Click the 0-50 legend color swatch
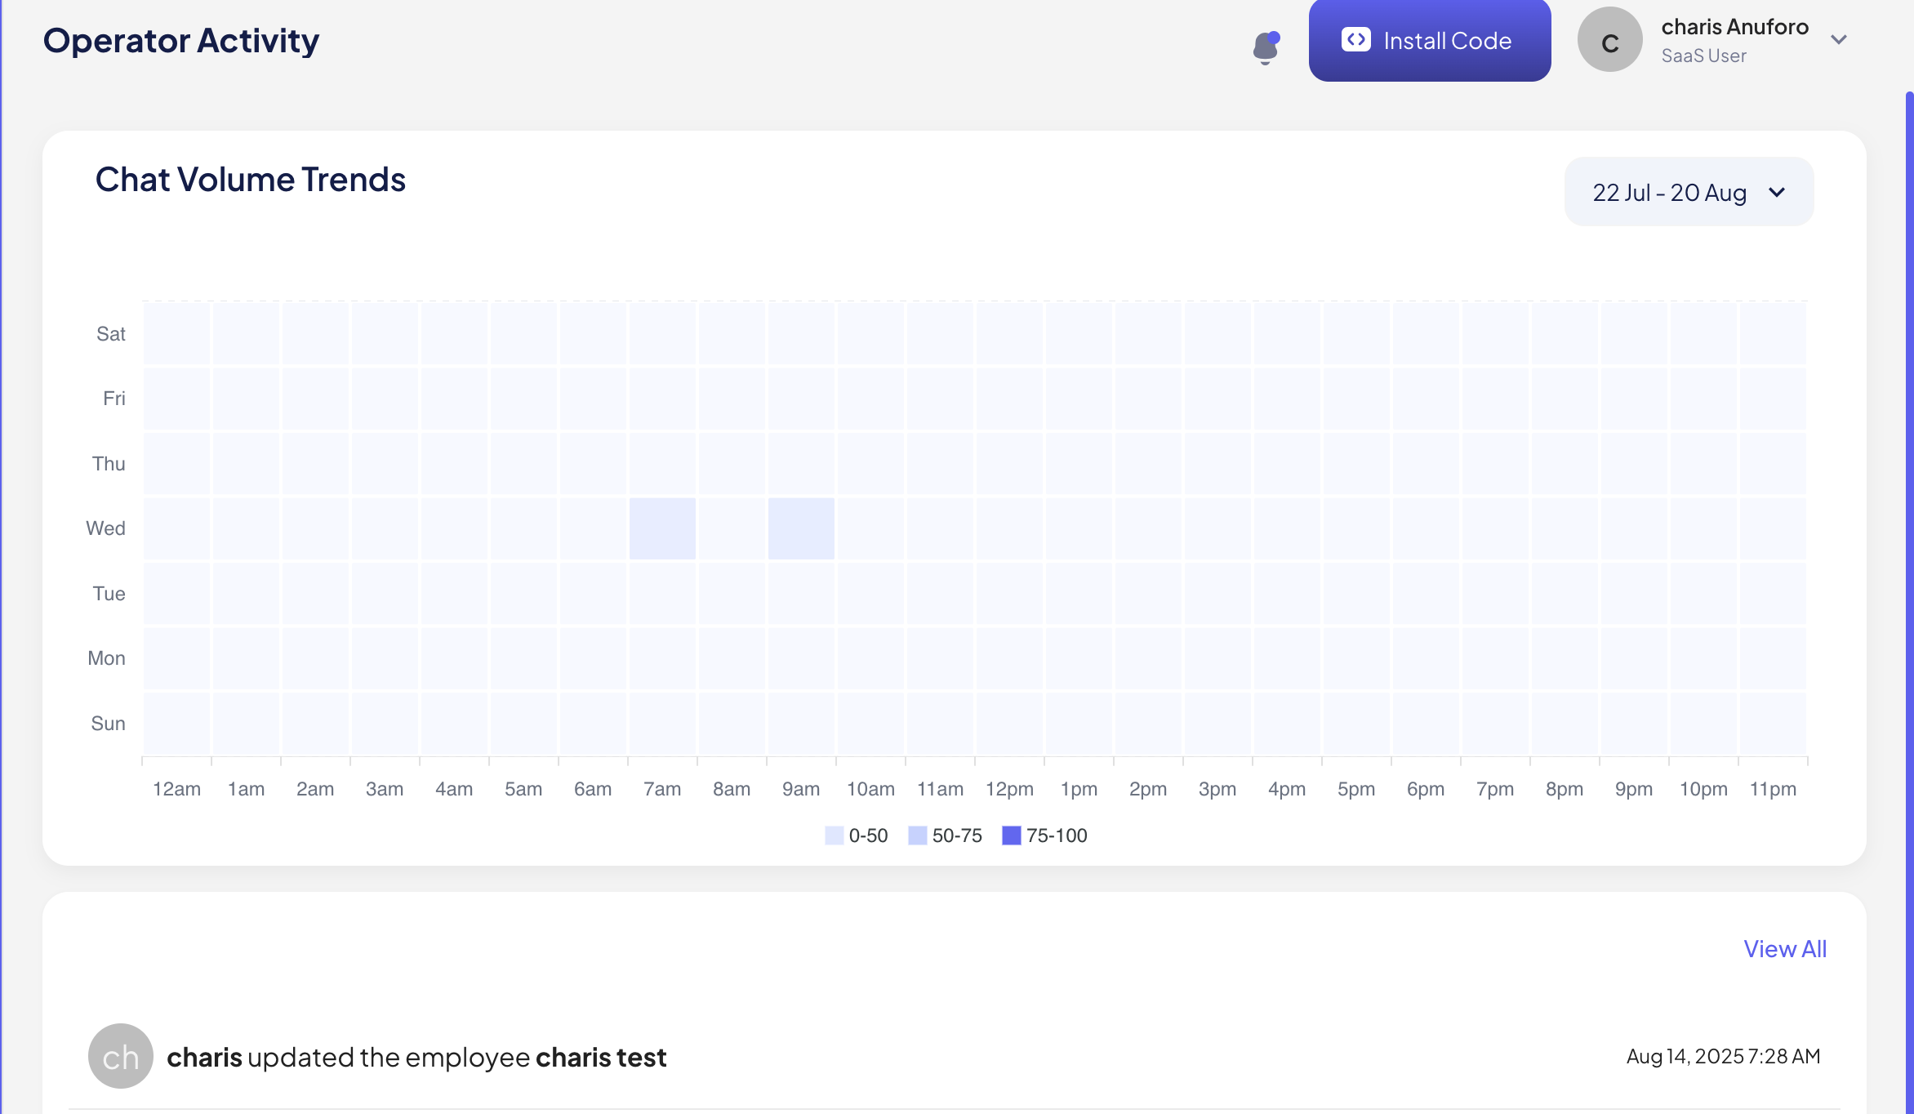Viewport: 1914px width, 1114px height. (834, 835)
